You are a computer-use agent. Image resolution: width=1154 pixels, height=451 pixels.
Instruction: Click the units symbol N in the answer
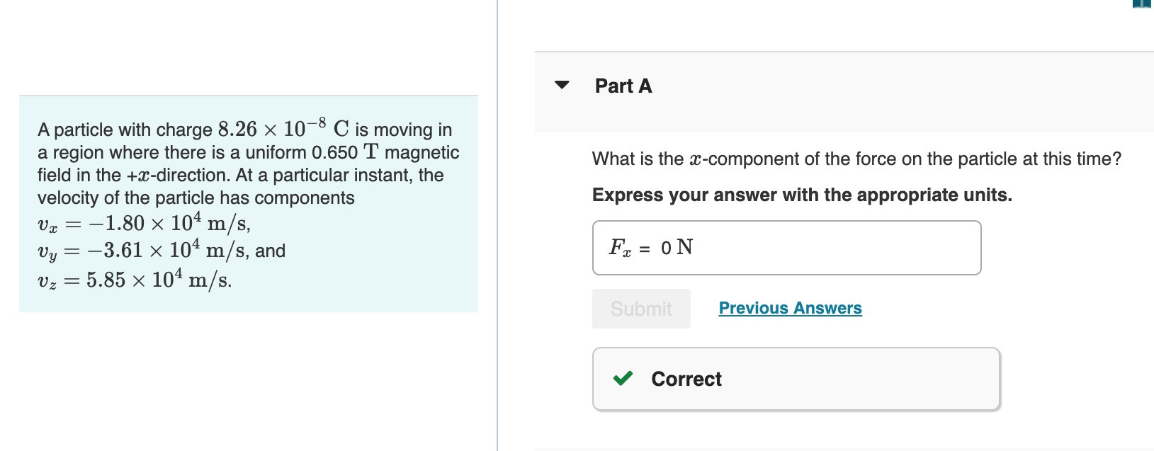pos(686,247)
